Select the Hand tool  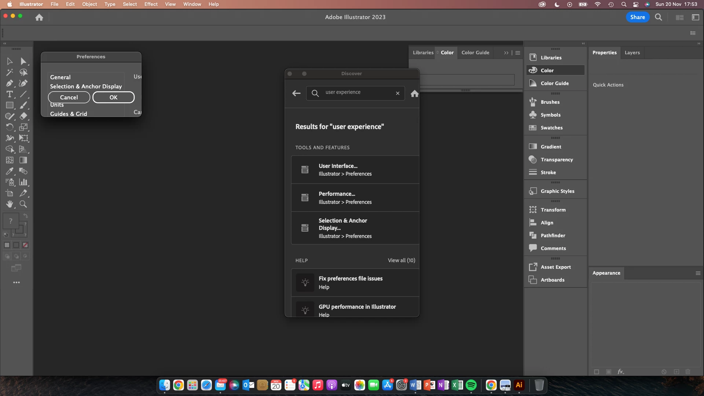[x=10, y=204]
